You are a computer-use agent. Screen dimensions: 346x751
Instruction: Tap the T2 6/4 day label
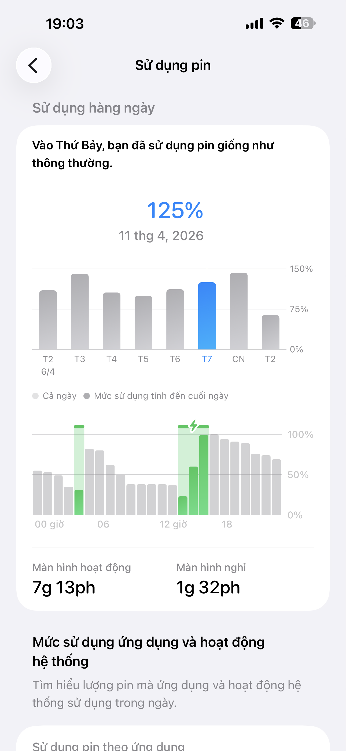click(48, 365)
